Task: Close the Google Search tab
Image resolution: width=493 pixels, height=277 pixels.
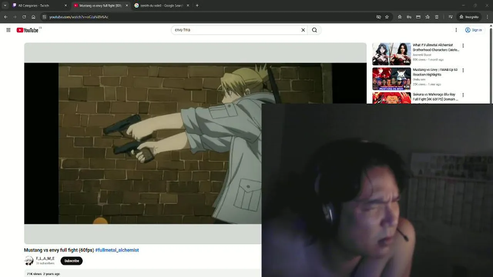Action: pyautogui.click(x=188, y=5)
